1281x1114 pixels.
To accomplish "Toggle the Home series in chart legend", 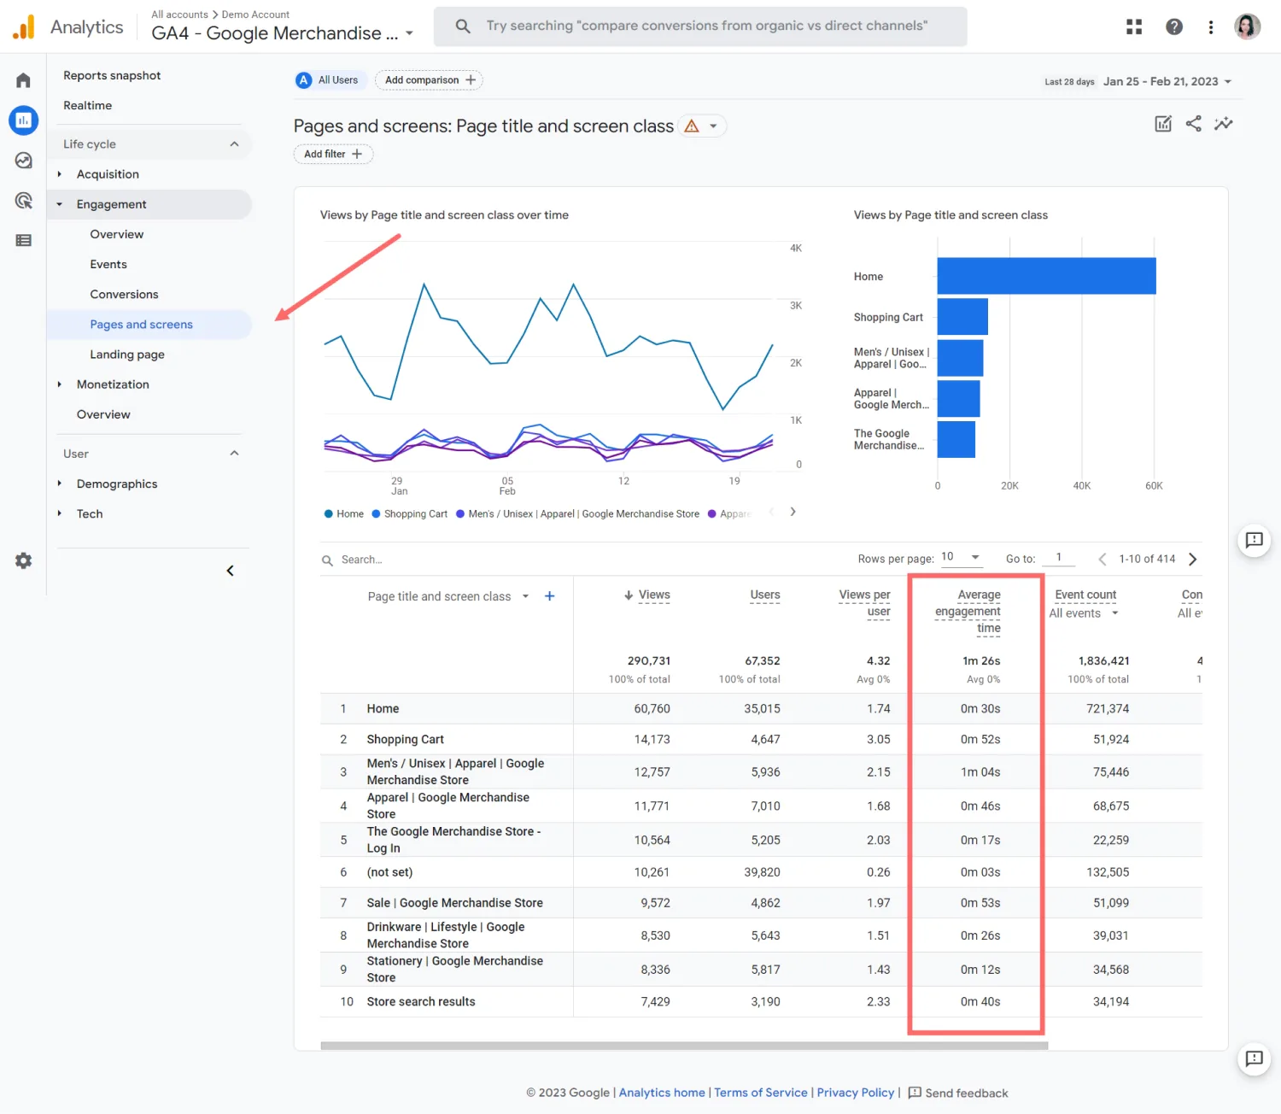I will click(344, 514).
